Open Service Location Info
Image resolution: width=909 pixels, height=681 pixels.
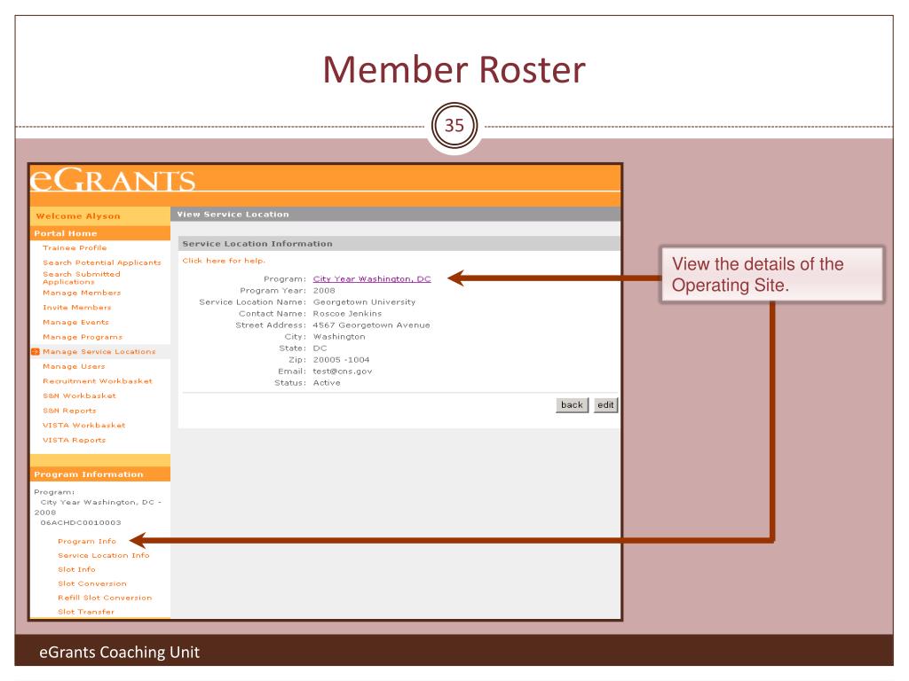(104, 555)
